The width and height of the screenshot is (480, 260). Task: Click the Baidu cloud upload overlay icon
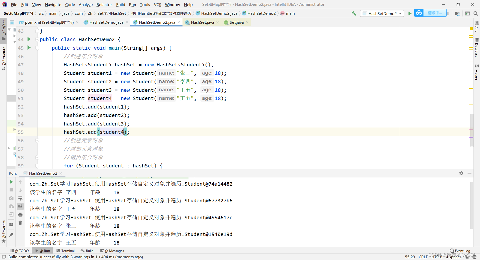click(419, 13)
